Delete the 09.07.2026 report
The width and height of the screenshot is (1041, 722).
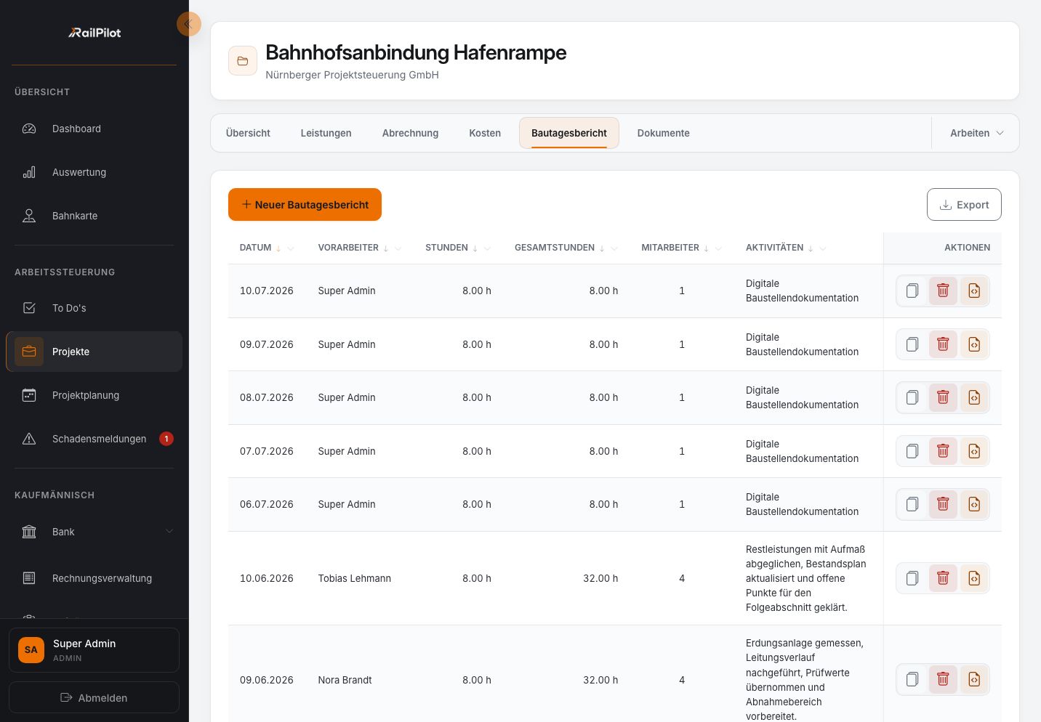click(943, 344)
